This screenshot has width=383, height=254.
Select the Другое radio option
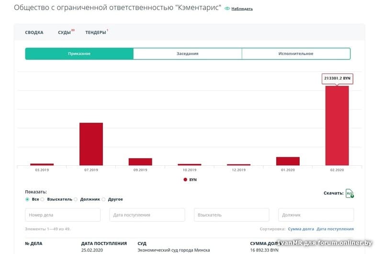pos(103,199)
